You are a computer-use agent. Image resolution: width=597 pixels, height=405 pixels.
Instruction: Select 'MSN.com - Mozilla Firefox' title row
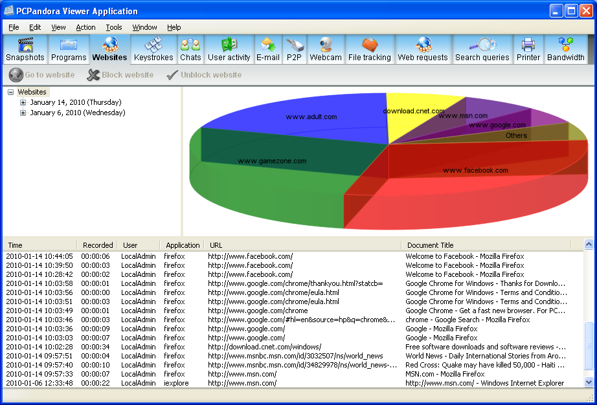[293, 374]
